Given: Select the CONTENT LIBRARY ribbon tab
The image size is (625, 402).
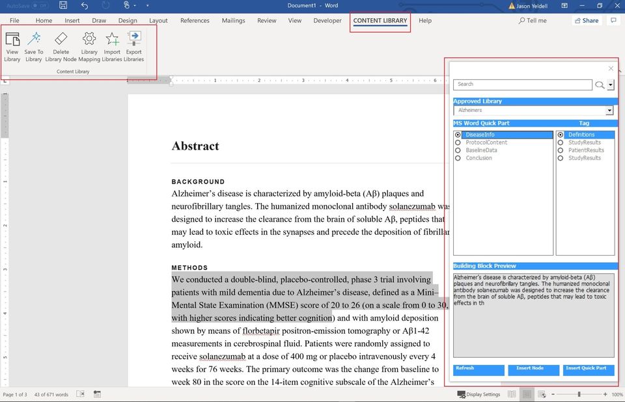Looking at the screenshot, I should pyautogui.click(x=380, y=20).
